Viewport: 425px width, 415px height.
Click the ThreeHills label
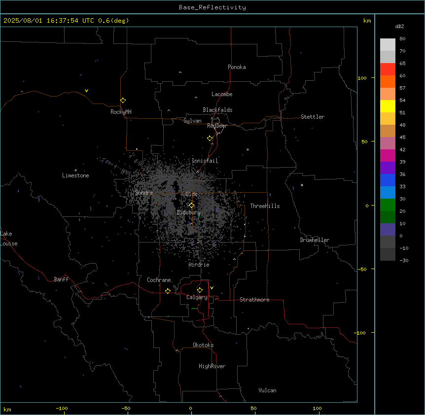click(x=265, y=206)
